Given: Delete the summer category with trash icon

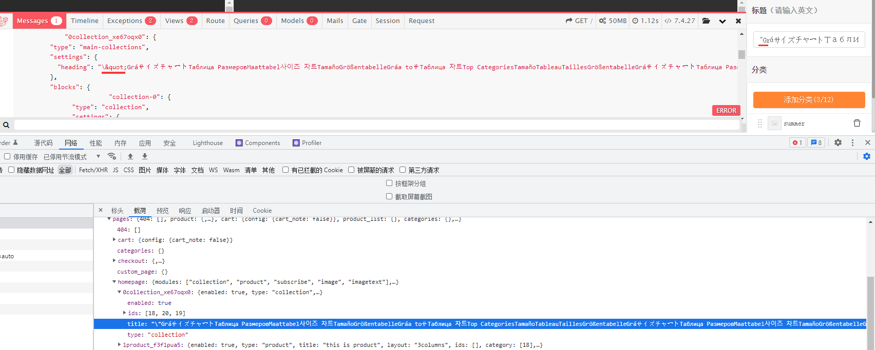Looking at the screenshot, I should 857,123.
